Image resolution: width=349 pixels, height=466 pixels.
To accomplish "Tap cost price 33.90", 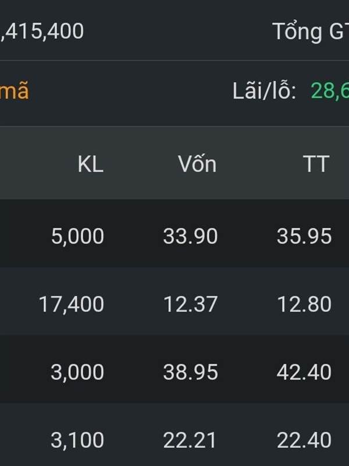I will (x=190, y=236).
